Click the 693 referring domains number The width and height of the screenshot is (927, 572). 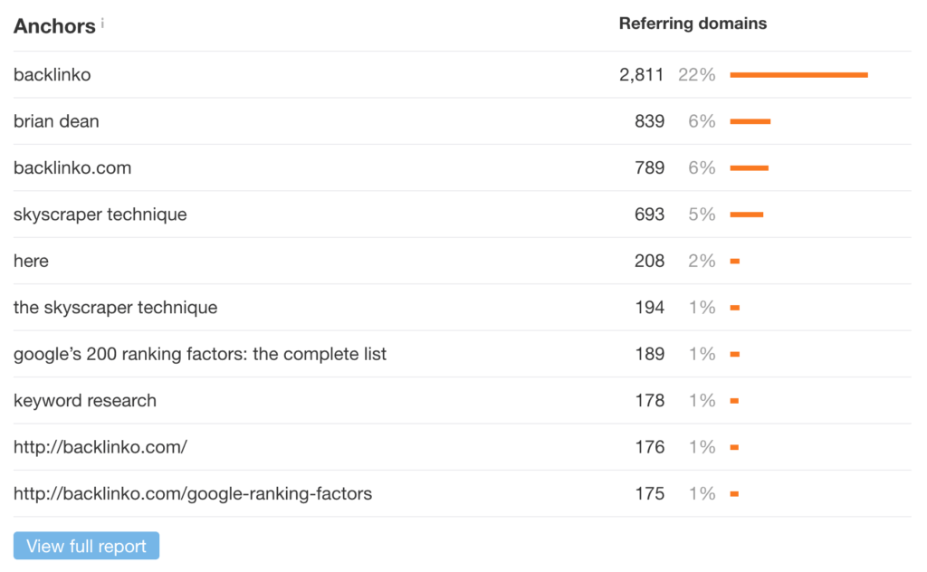coord(649,214)
